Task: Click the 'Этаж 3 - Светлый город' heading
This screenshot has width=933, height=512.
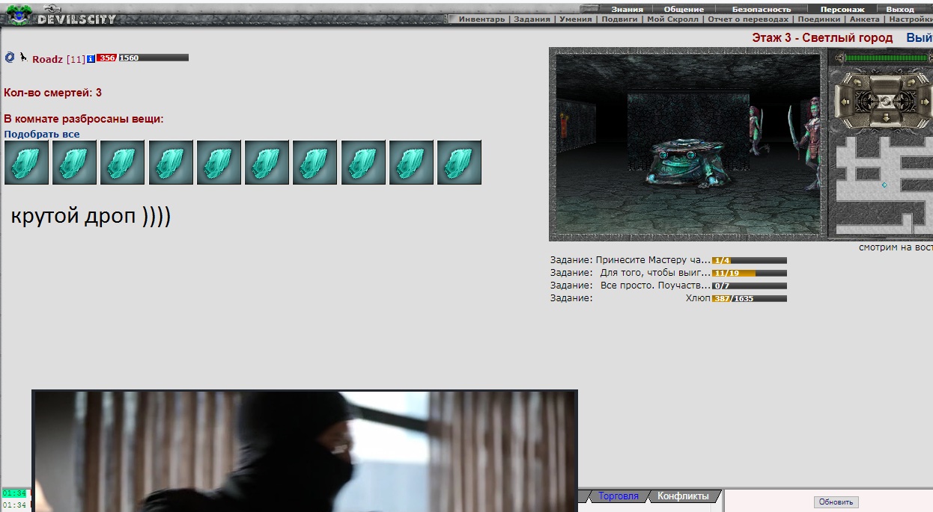Action: pyautogui.click(x=822, y=38)
